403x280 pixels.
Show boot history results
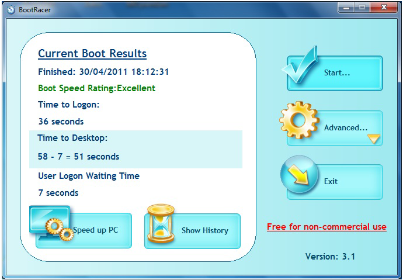[193, 231]
